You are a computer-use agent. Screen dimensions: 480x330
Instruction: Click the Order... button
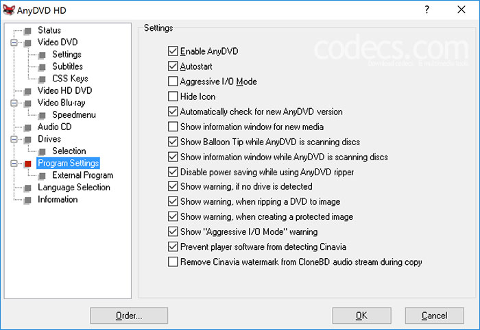(x=129, y=316)
